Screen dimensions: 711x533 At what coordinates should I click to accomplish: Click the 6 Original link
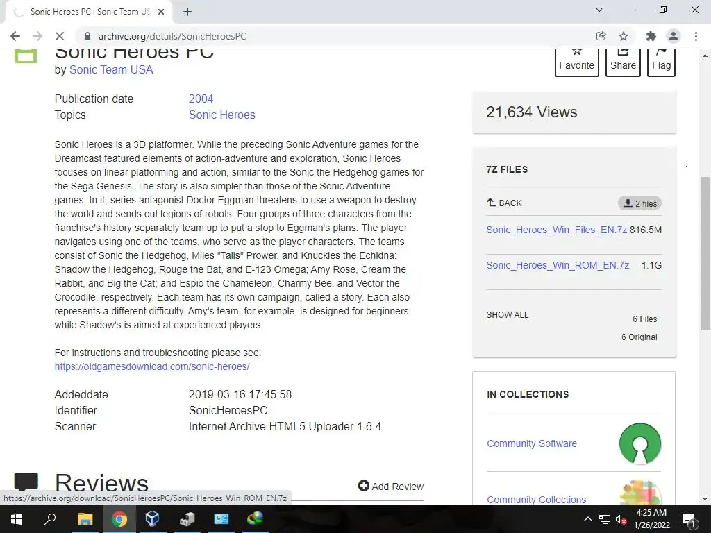click(x=639, y=337)
